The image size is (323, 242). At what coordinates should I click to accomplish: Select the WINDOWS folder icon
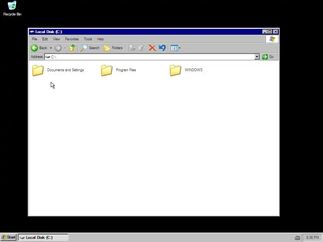(175, 70)
